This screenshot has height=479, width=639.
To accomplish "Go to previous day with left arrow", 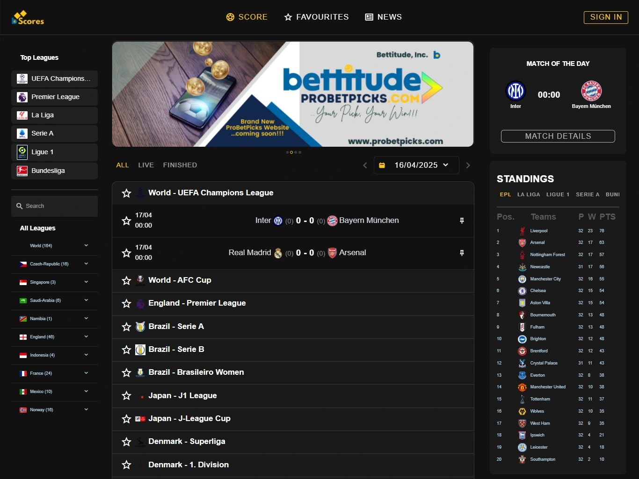I will 365,165.
